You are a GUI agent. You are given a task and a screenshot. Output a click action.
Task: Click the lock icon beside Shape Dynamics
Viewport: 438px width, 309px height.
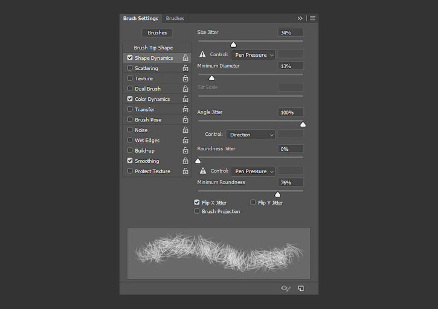185,58
